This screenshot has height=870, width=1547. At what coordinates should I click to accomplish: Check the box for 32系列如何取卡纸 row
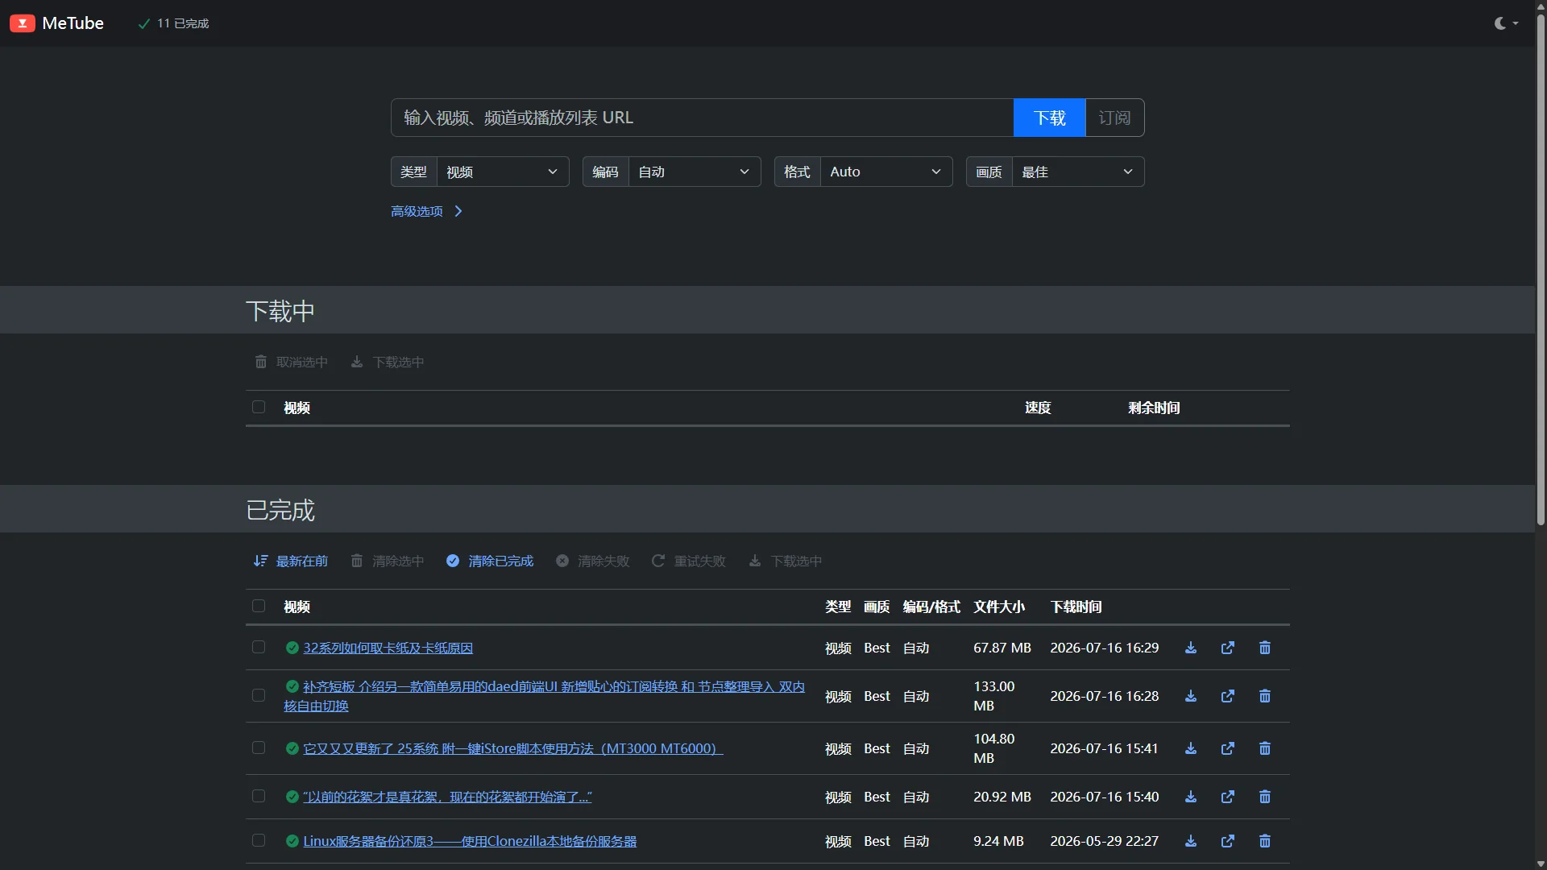point(259,647)
